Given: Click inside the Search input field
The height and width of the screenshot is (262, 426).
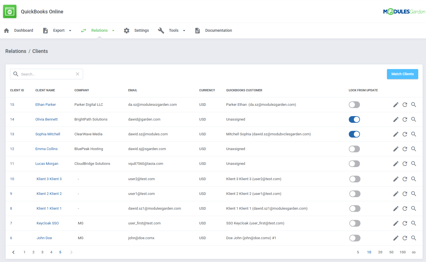Looking at the screenshot, I should (x=47, y=74).
